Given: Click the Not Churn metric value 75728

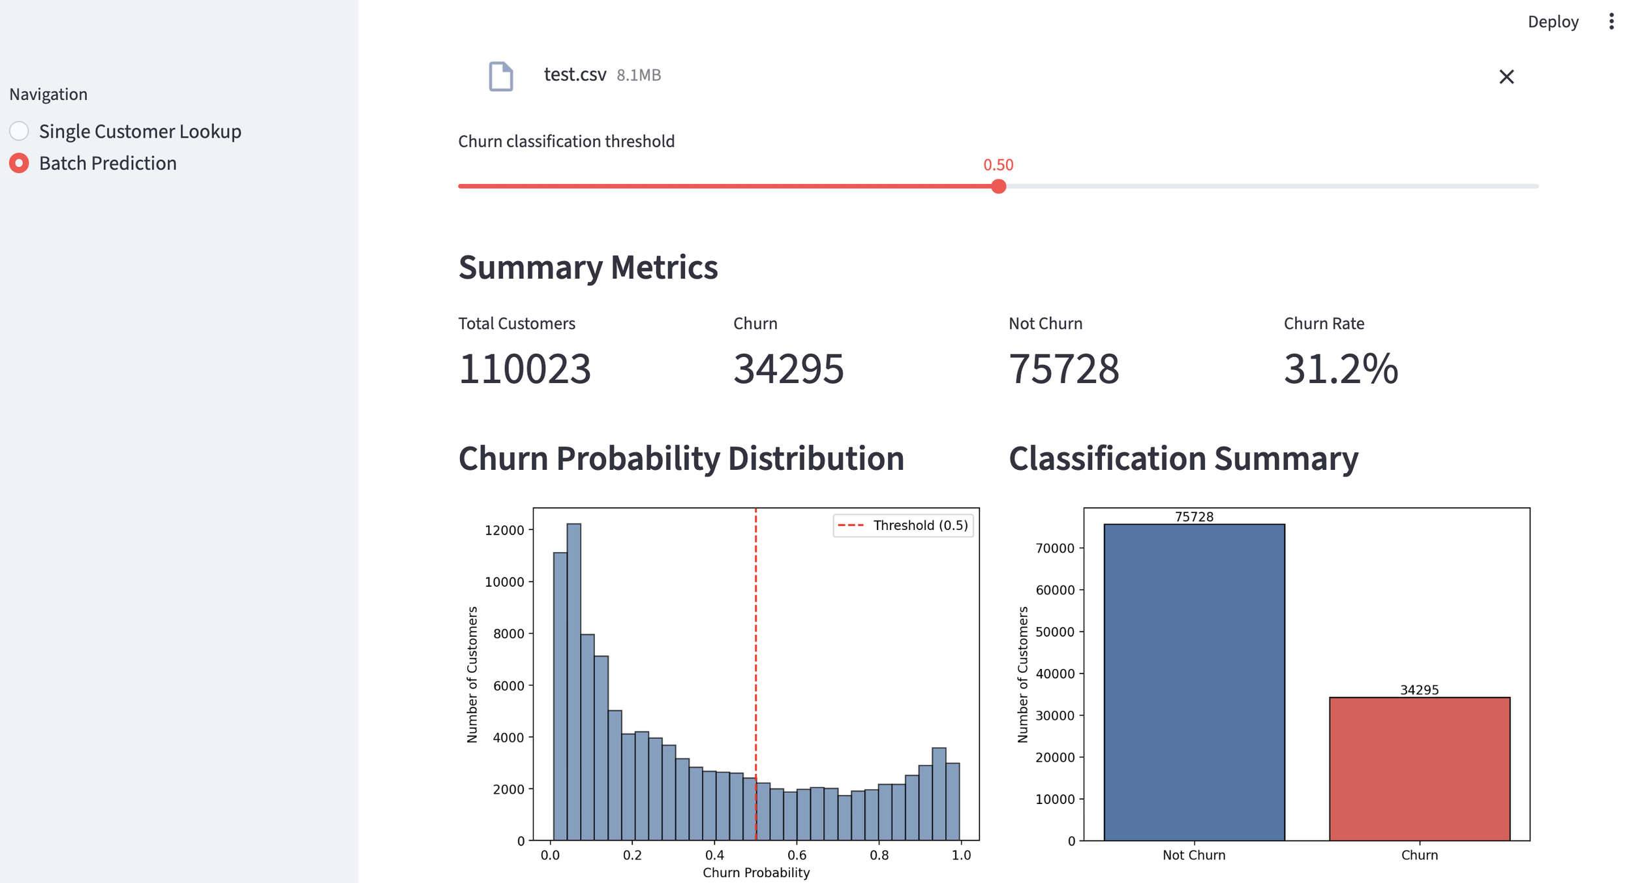Looking at the screenshot, I should coord(1063,369).
